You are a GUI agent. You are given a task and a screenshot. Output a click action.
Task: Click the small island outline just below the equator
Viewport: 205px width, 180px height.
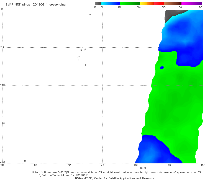(90, 14)
